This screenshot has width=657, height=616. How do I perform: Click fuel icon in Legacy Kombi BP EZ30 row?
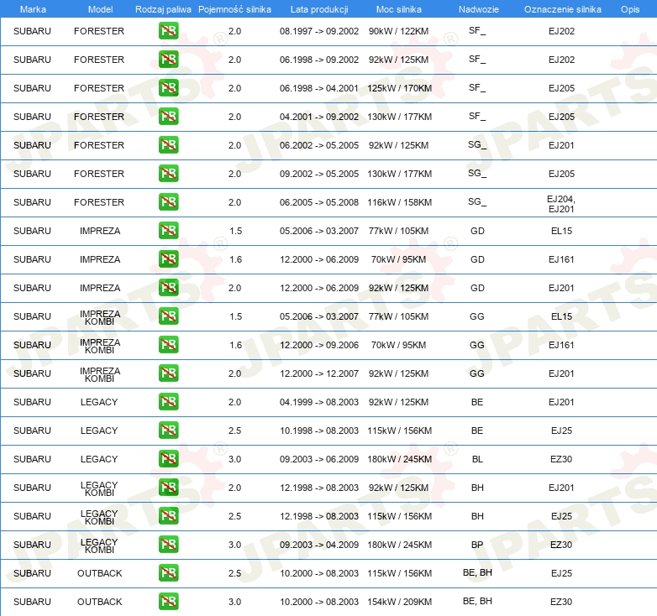[168, 545]
